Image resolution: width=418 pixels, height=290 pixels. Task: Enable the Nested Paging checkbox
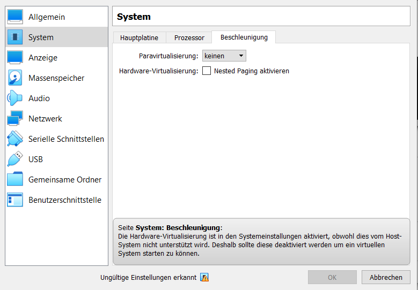pos(207,71)
